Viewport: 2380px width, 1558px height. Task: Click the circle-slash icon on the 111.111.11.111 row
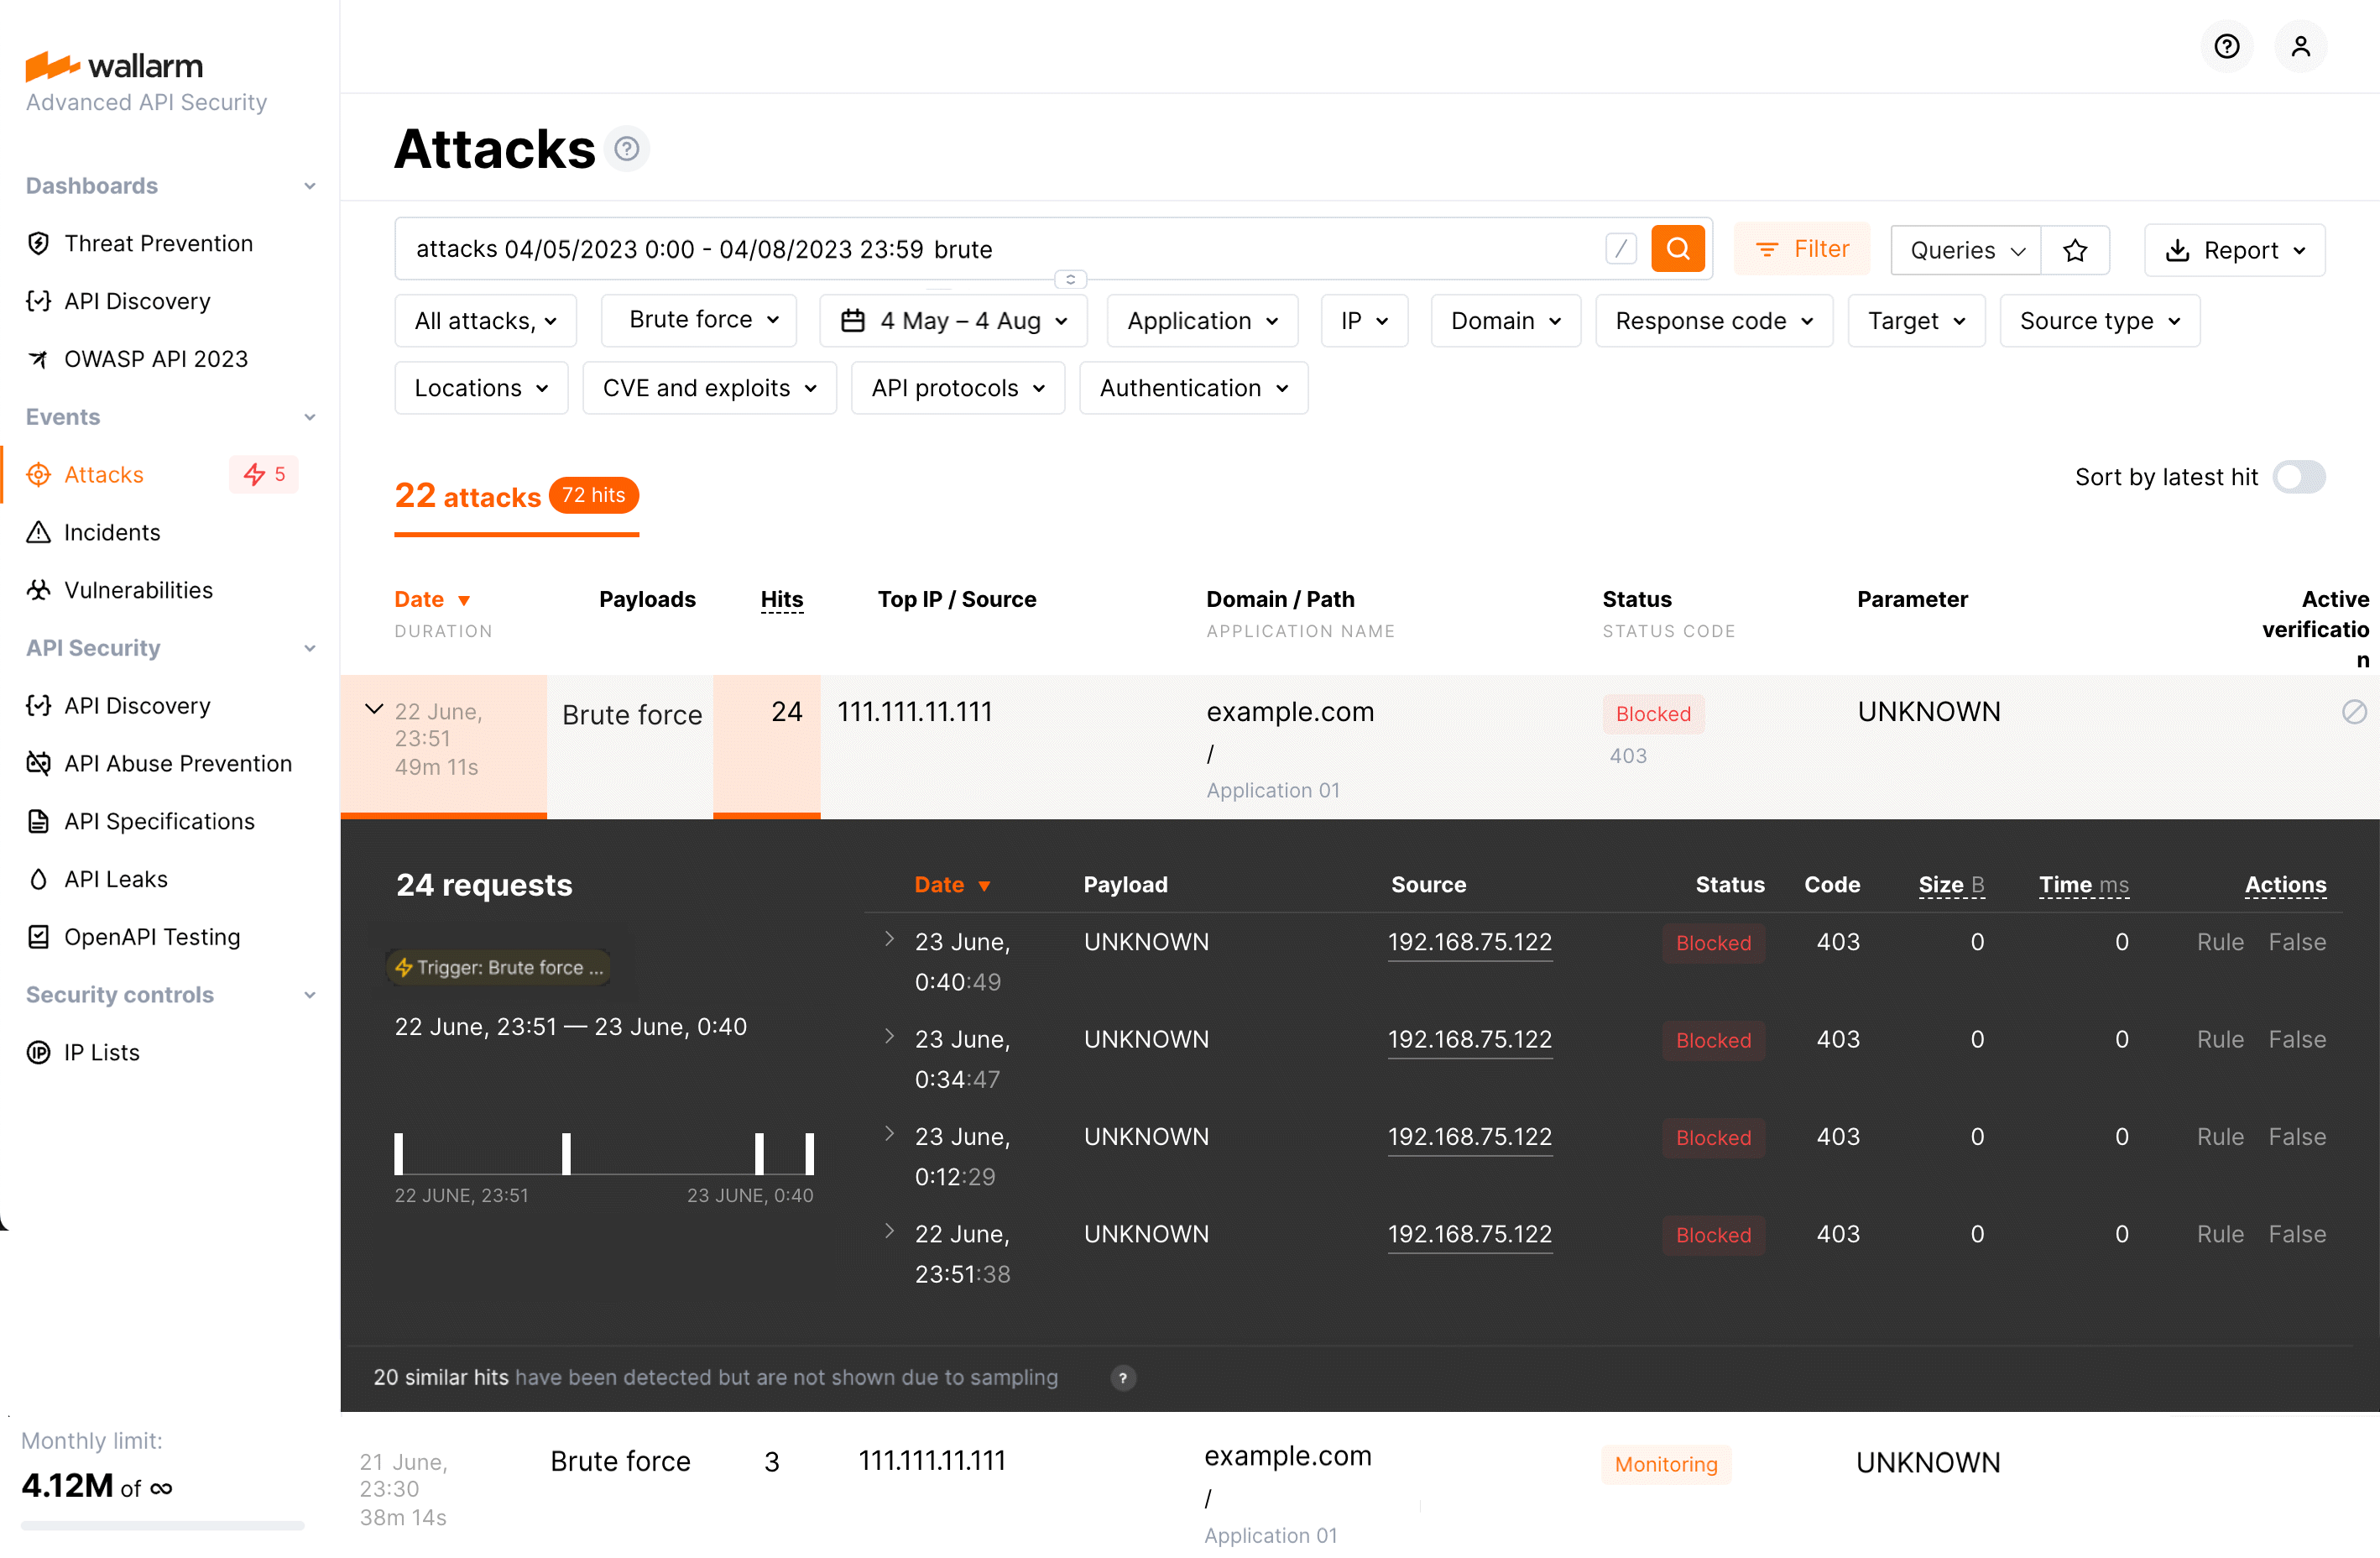point(2355,712)
